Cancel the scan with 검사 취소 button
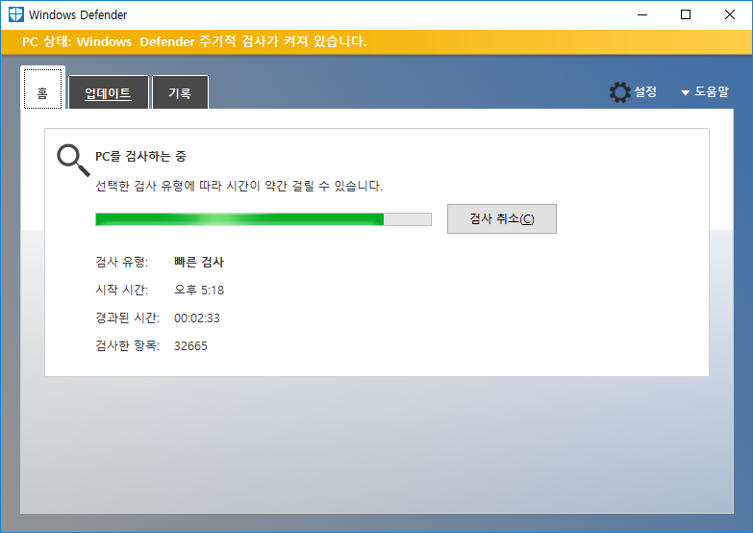The image size is (753, 533). click(x=502, y=218)
